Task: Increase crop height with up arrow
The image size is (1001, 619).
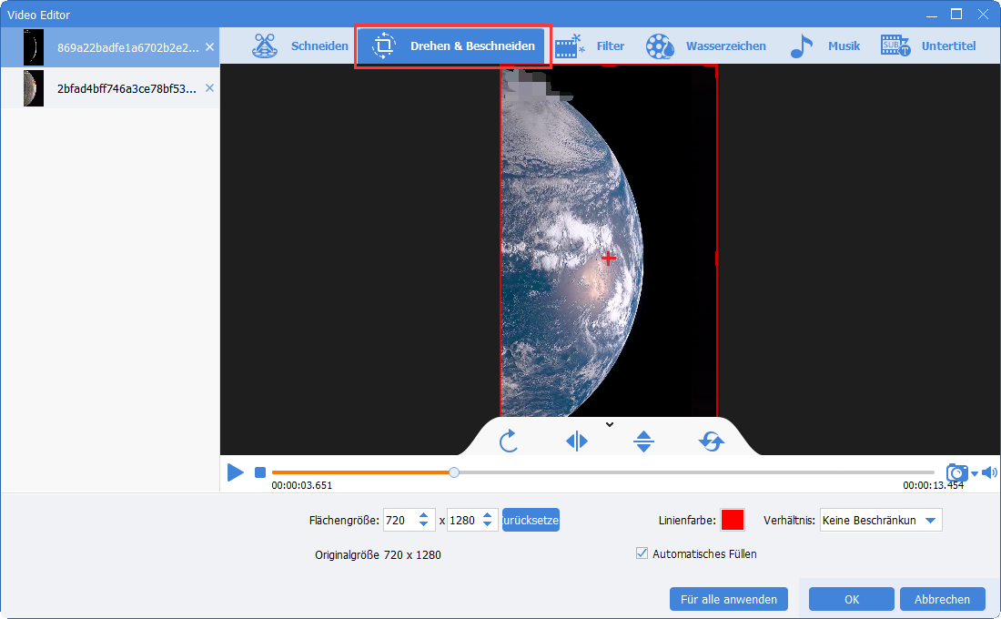Action: pyautogui.click(x=487, y=515)
